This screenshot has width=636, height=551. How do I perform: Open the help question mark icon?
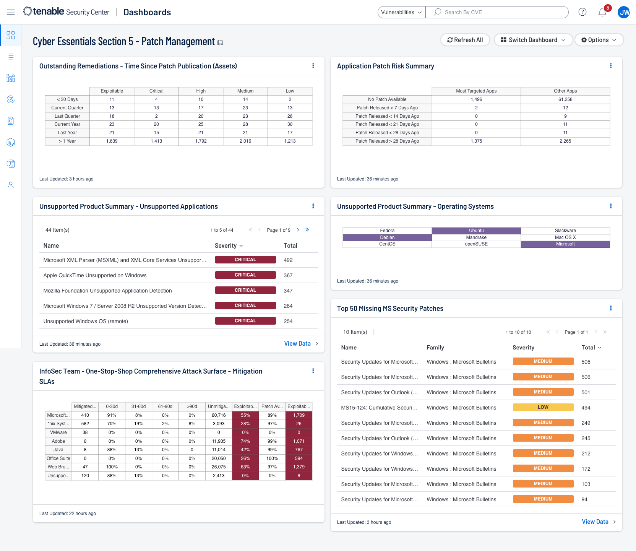[582, 12]
